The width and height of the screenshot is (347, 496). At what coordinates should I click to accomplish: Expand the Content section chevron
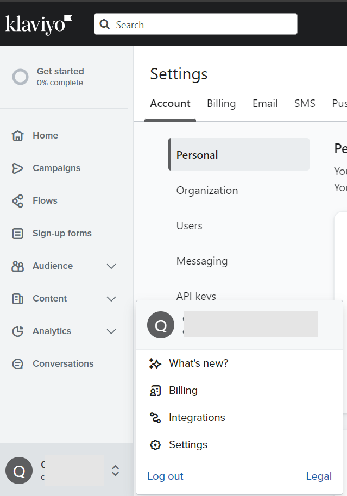(111, 299)
